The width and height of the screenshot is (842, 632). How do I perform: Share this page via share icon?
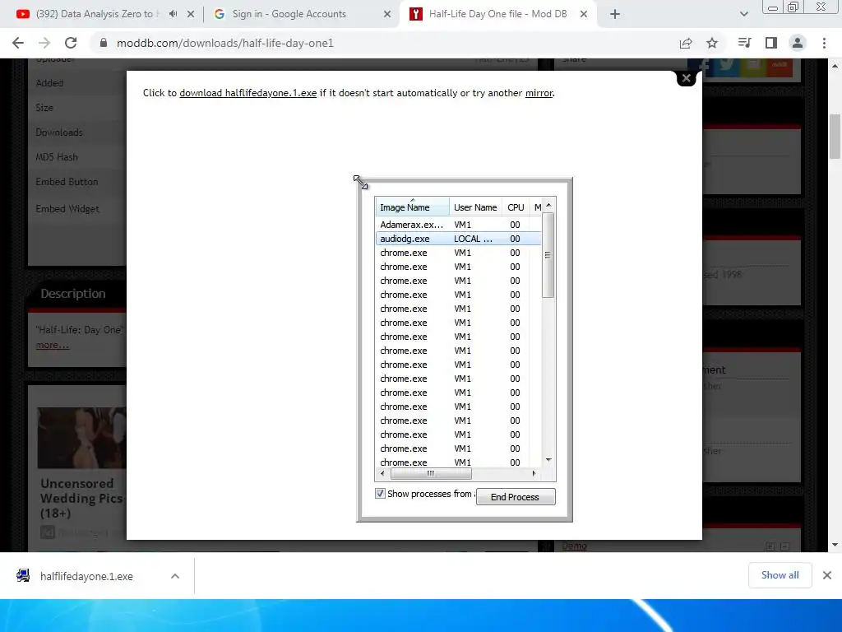pyautogui.click(x=686, y=43)
